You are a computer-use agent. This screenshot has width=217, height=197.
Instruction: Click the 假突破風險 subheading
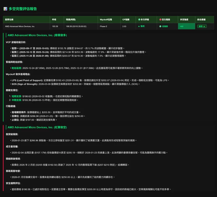(x=12, y=134)
